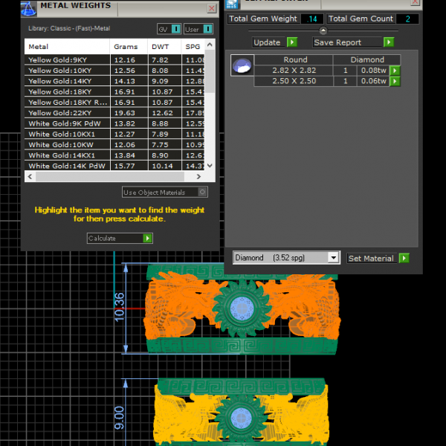Click the Grams column header
The image size is (446, 446).
126,47
